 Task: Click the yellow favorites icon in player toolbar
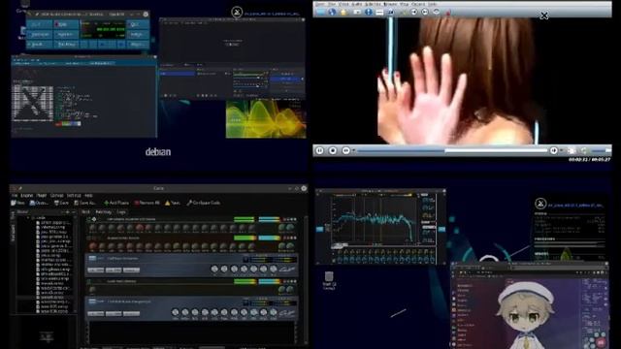coord(343,13)
